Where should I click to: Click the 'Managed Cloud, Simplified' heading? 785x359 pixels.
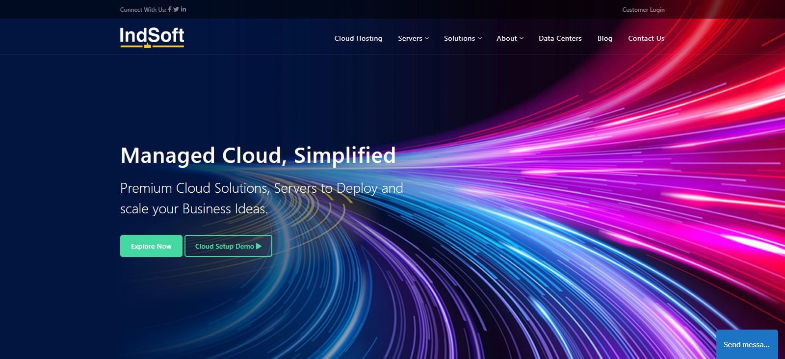[258, 155]
